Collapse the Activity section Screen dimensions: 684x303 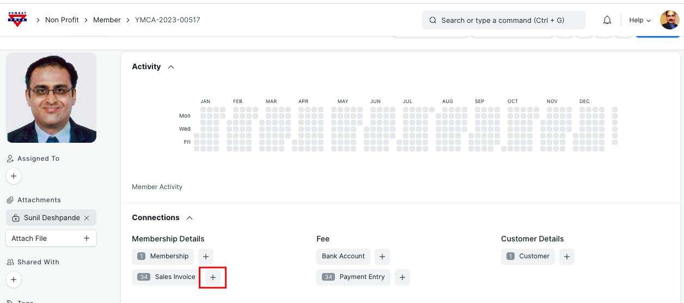click(171, 67)
